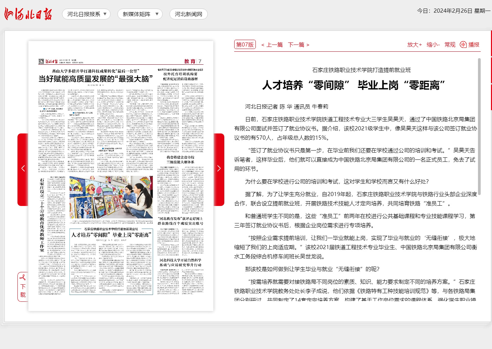Visit the 河北新闻网 link
Viewport: 492px width, 349px height.
coord(189,14)
